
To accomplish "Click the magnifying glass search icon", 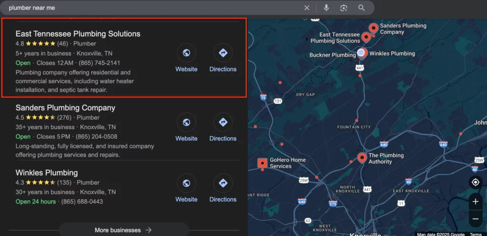I will point(361,8).
